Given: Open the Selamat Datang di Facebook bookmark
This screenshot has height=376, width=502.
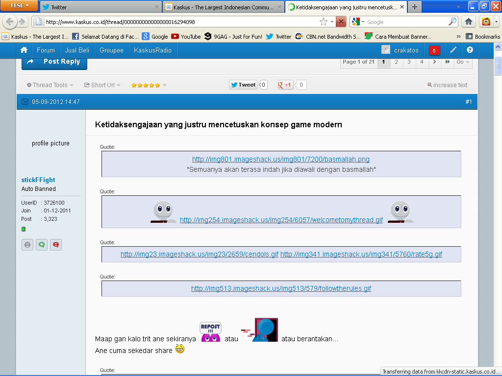Looking at the screenshot, I should point(105,36).
